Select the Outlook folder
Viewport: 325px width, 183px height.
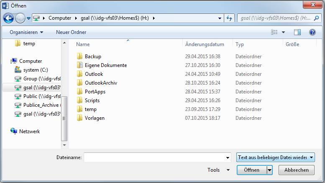click(94, 74)
